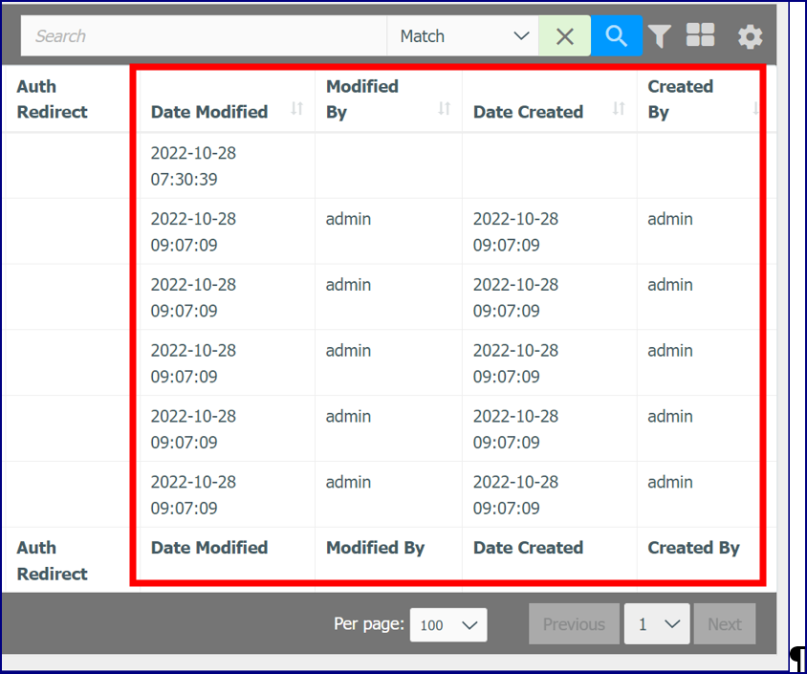The width and height of the screenshot is (807, 674).
Task: Sort by Date Modified column arrows
Action: pyautogui.click(x=297, y=109)
